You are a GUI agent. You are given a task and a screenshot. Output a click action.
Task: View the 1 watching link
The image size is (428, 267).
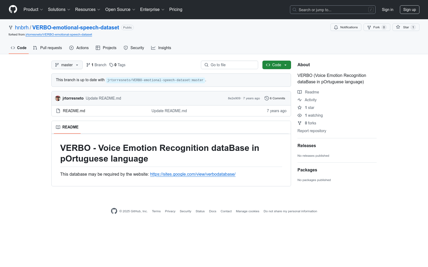tap(310, 115)
